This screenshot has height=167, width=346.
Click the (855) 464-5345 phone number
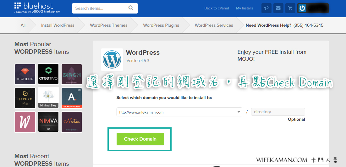point(308,25)
